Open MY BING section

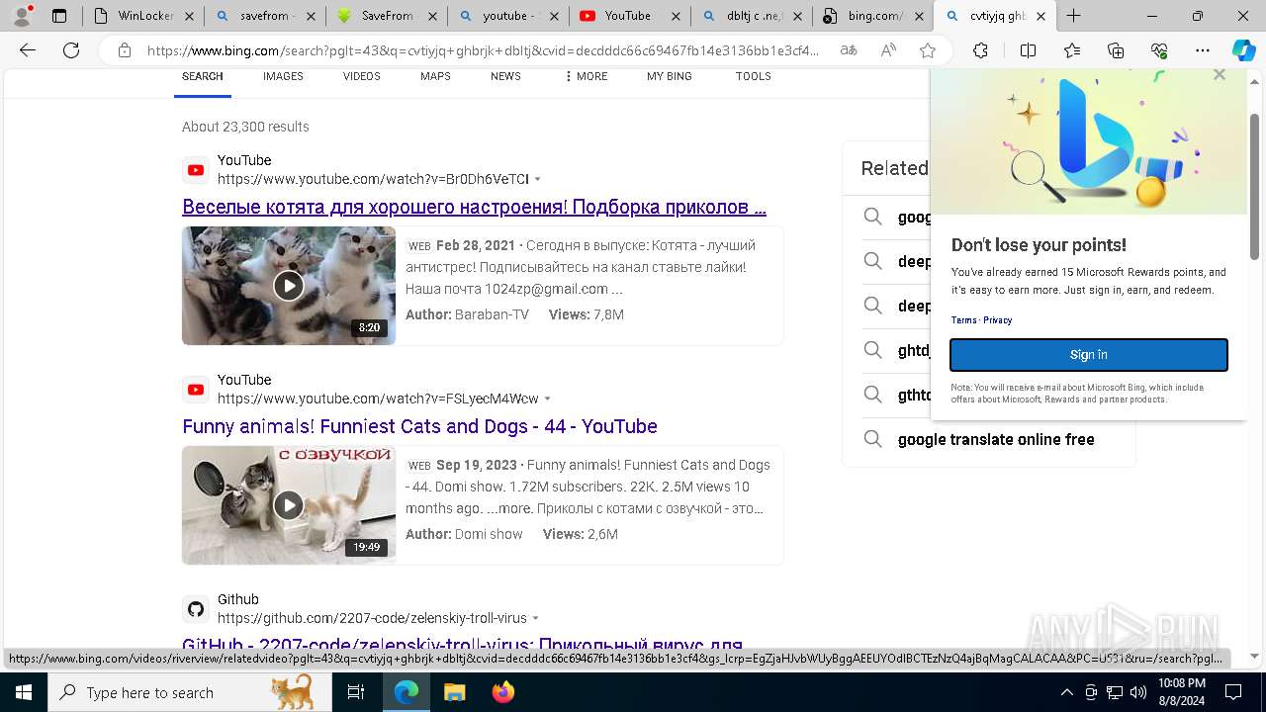click(670, 76)
